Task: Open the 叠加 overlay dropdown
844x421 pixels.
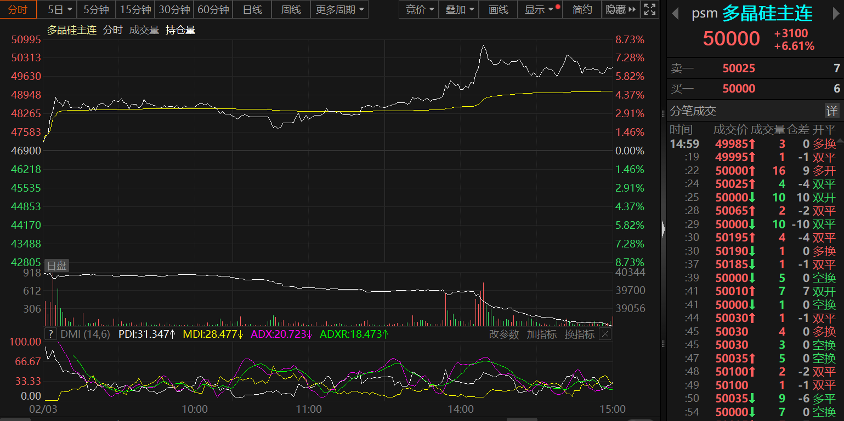Action: pos(459,9)
